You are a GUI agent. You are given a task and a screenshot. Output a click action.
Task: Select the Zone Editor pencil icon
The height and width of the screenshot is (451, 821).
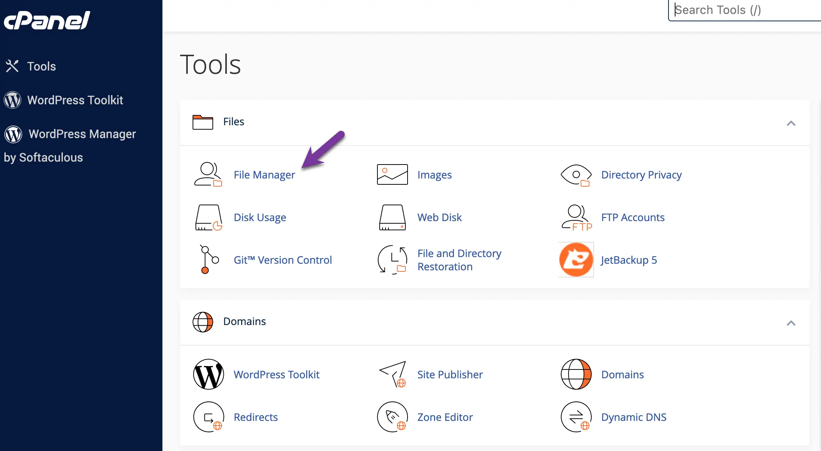[392, 417]
